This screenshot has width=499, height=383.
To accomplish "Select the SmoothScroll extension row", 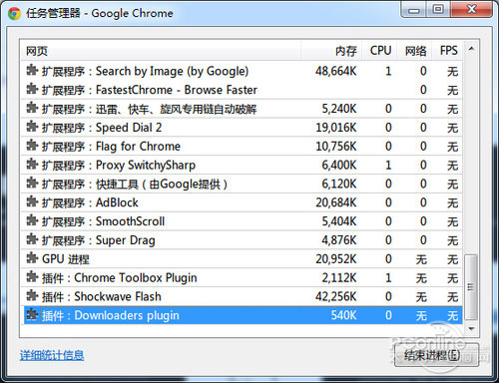I will 242,221.
